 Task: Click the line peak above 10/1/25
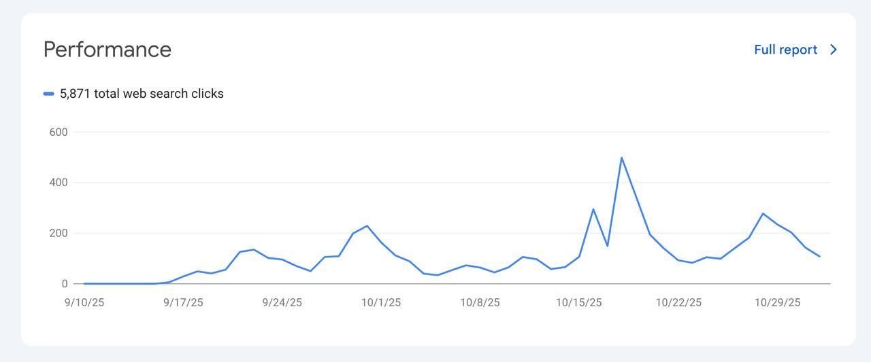[367, 225]
